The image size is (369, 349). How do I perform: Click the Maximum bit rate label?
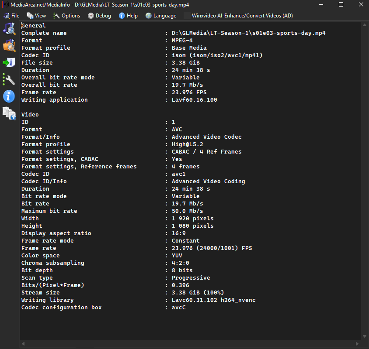pos(49,211)
